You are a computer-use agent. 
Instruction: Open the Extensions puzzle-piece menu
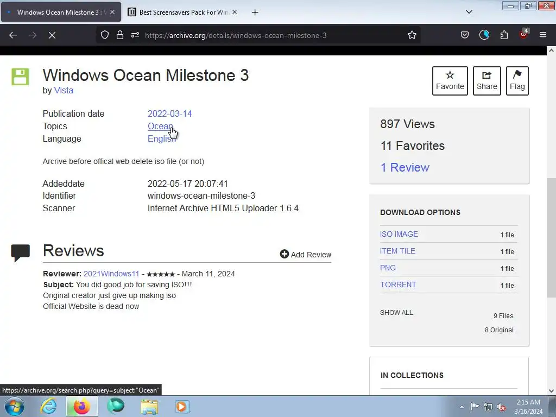(504, 35)
